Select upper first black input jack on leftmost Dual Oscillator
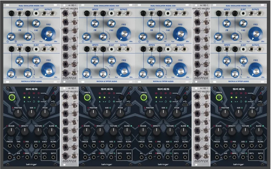 (12, 13)
